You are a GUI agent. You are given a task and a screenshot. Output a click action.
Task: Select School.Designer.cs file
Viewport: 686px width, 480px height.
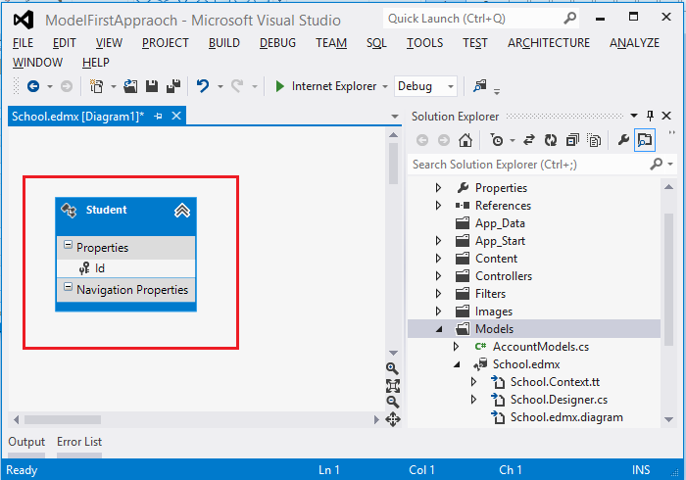click(559, 400)
